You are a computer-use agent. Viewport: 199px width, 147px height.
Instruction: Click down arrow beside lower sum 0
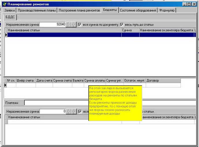[68, 112]
